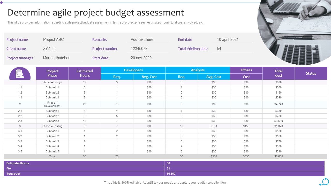Click developers total '23' in totals row
The image size is (331, 186).
coord(117,156)
